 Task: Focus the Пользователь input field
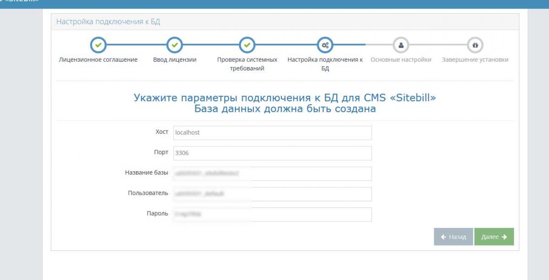coord(272,194)
